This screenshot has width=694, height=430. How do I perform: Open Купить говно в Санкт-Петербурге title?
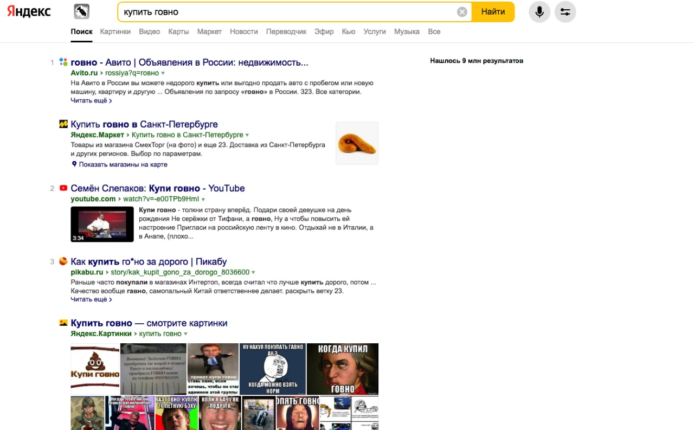click(x=144, y=124)
